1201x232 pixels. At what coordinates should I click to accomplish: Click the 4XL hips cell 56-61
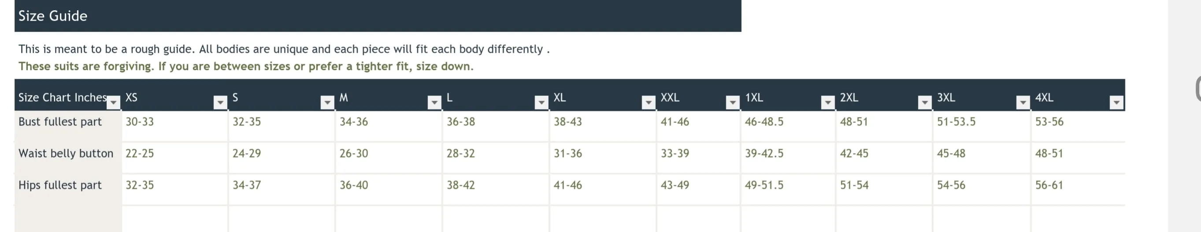(x=1049, y=185)
